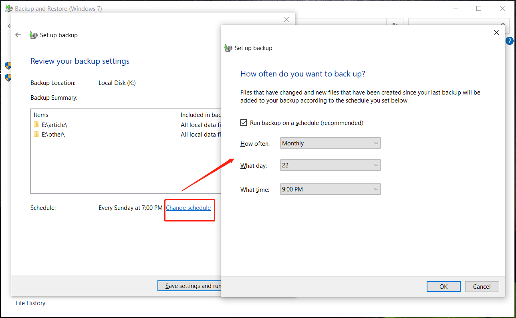Image resolution: width=516 pixels, height=318 pixels.
Task: Click the folder icon beside E:\other\
Action: pyautogui.click(x=37, y=134)
